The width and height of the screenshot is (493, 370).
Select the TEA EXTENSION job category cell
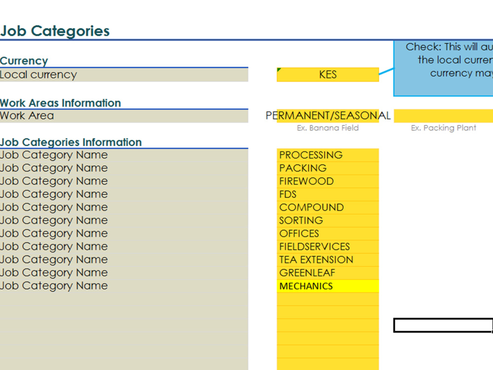[328, 260]
